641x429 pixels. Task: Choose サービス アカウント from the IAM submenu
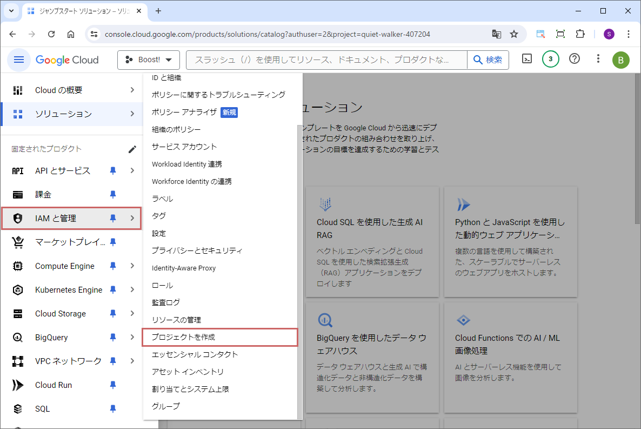tap(184, 147)
